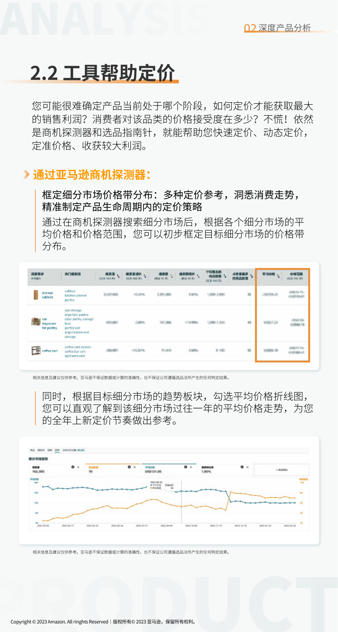Screen dimensions: 338x632
Task: Click the coffee cart station search term
Action: (78, 347)
